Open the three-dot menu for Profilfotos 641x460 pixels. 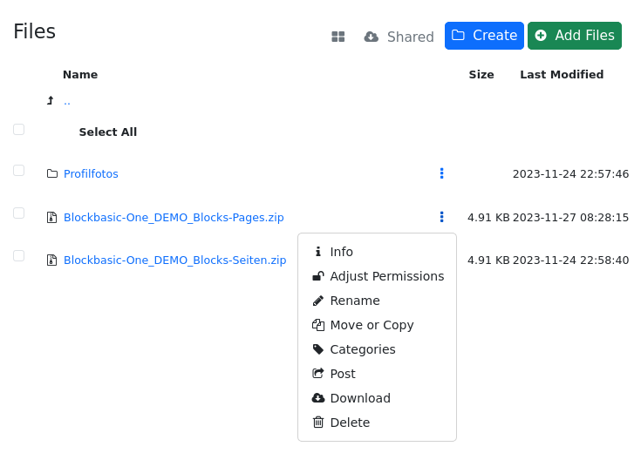tap(442, 174)
